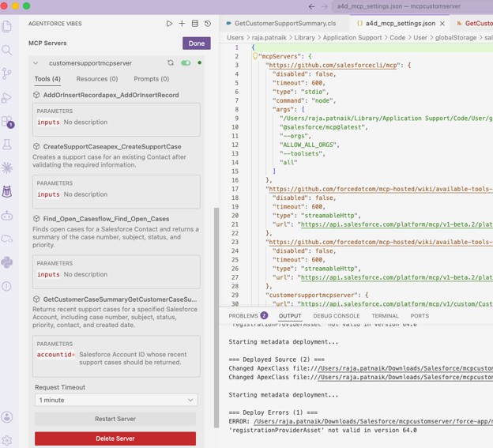Toggle customersupportmcpserver enabled switch
The width and height of the screenshot is (493, 448).
[186, 63]
